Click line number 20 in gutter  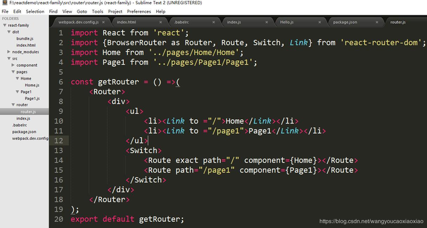pyautogui.click(x=59, y=219)
